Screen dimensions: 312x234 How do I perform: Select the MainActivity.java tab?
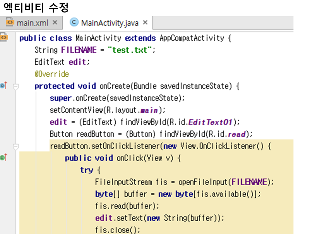pos(110,23)
